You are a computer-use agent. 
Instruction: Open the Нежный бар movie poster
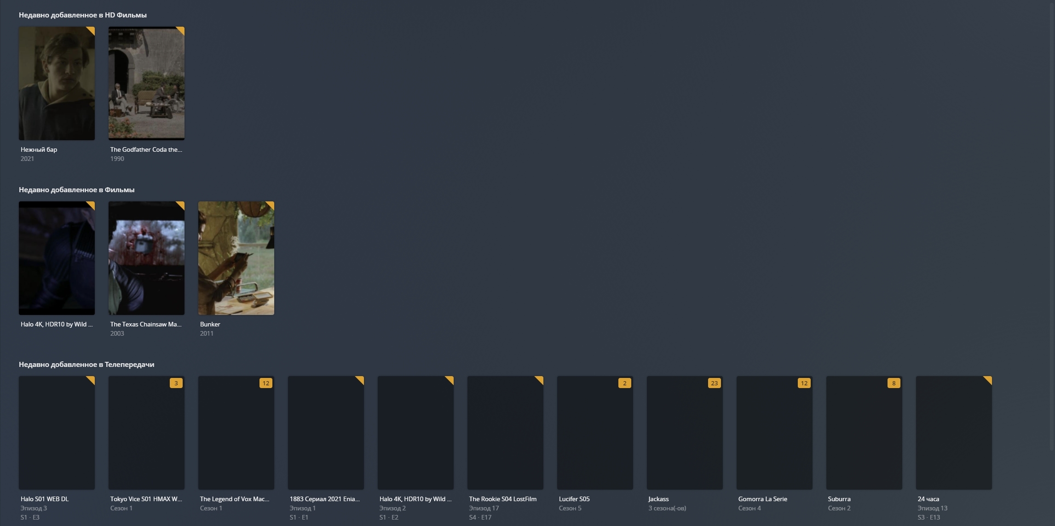(57, 83)
